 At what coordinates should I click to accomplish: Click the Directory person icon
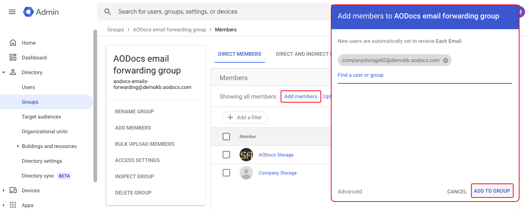pyautogui.click(x=13, y=72)
